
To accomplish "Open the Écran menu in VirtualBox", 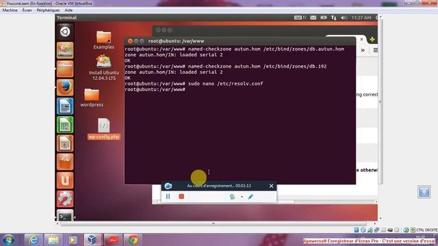I will point(27,10).
